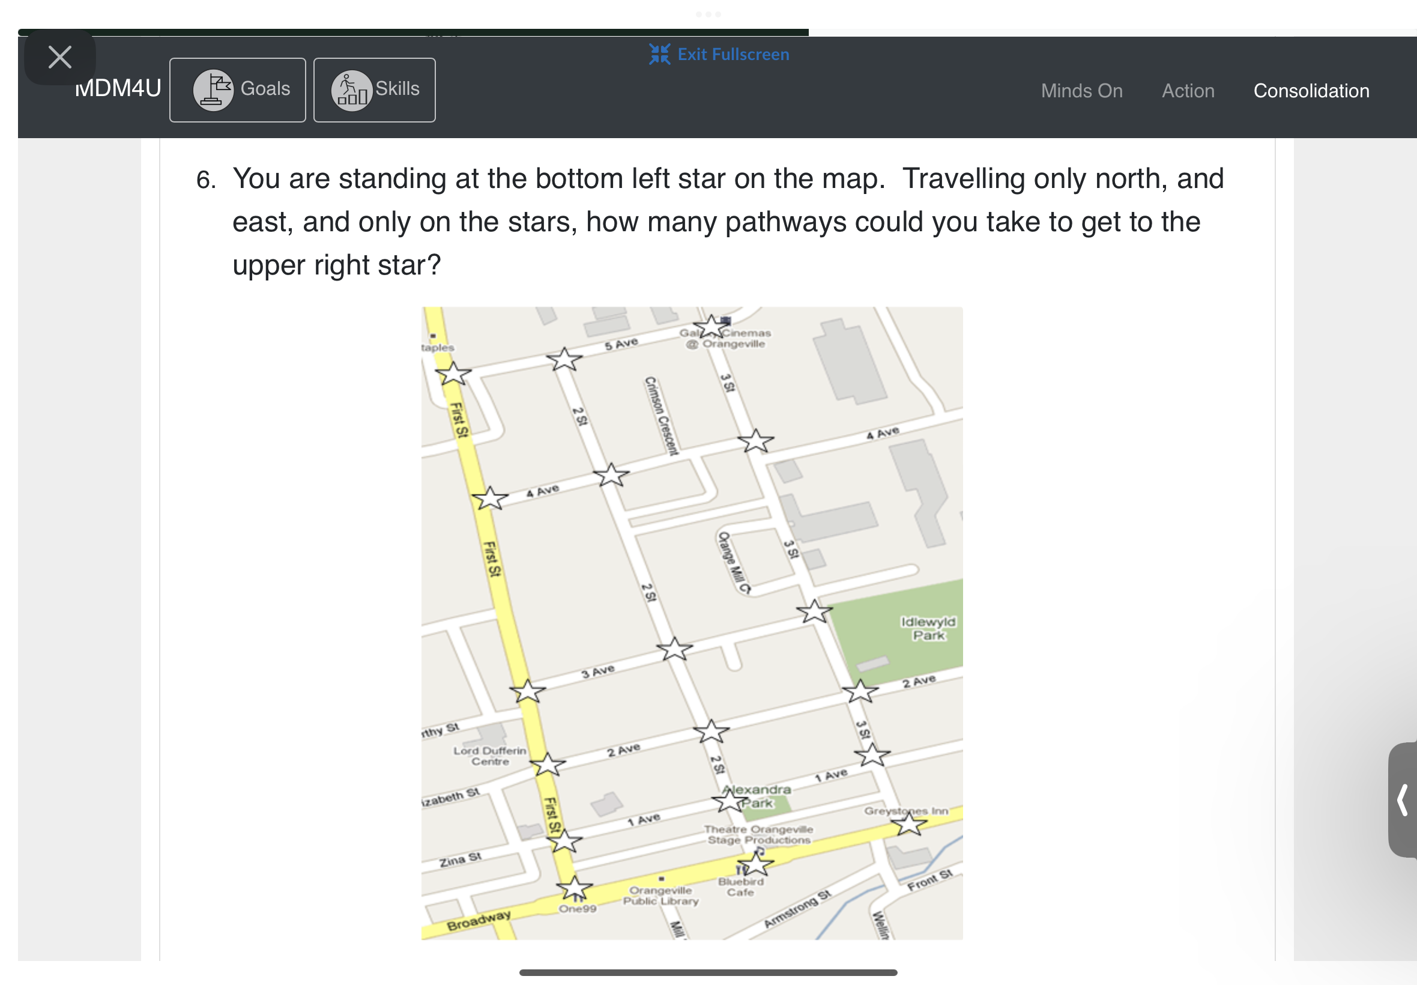The image size is (1417, 985).
Task: Click the X close icon top left
Action: (59, 57)
